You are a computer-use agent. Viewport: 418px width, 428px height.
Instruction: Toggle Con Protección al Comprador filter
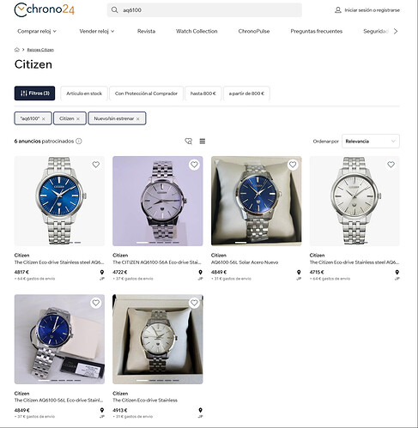click(x=146, y=93)
